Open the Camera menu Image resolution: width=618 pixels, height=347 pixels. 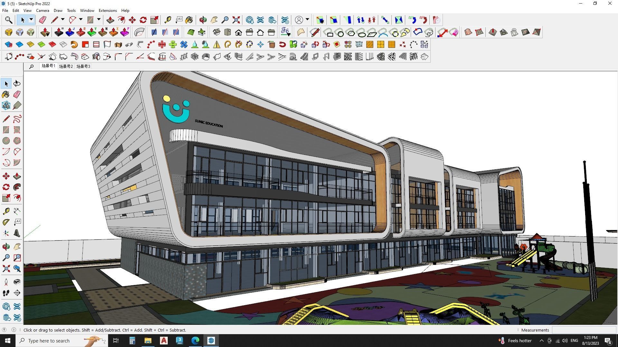[42, 11]
